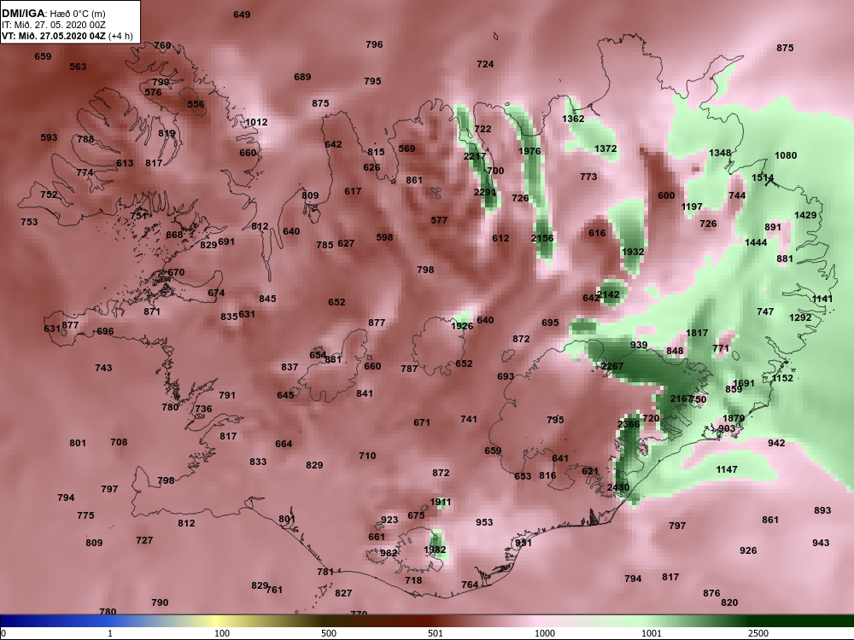Viewport: 854px width, 640px height.
Task: Click the 1000 label on the legend
Action: (x=545, y=633)
